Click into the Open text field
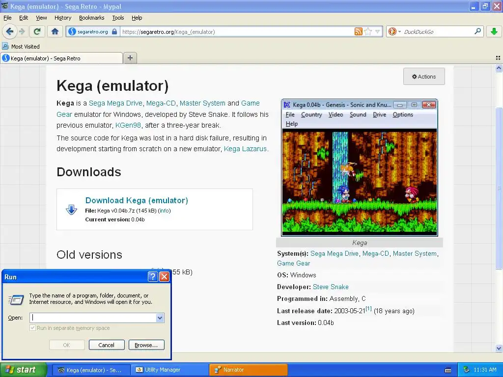503x377 pixels. tap(93, 318)
